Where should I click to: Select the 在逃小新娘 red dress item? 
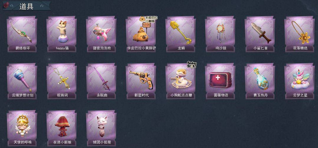pos(62,128)
